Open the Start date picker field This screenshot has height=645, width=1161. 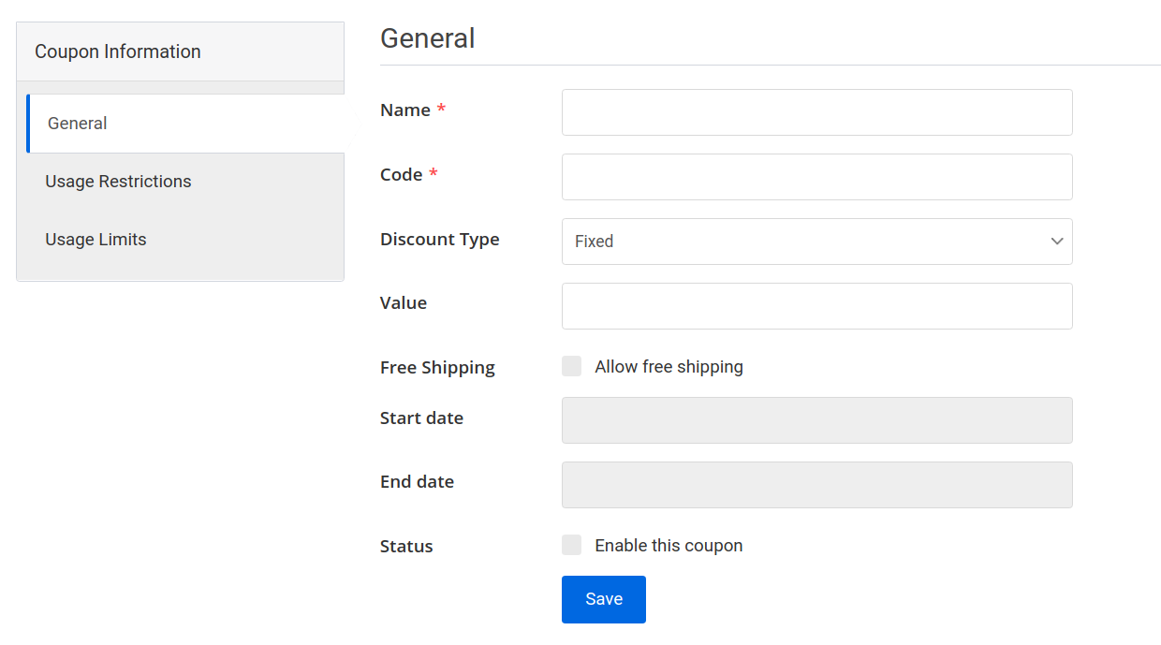(x=815, y=420)
